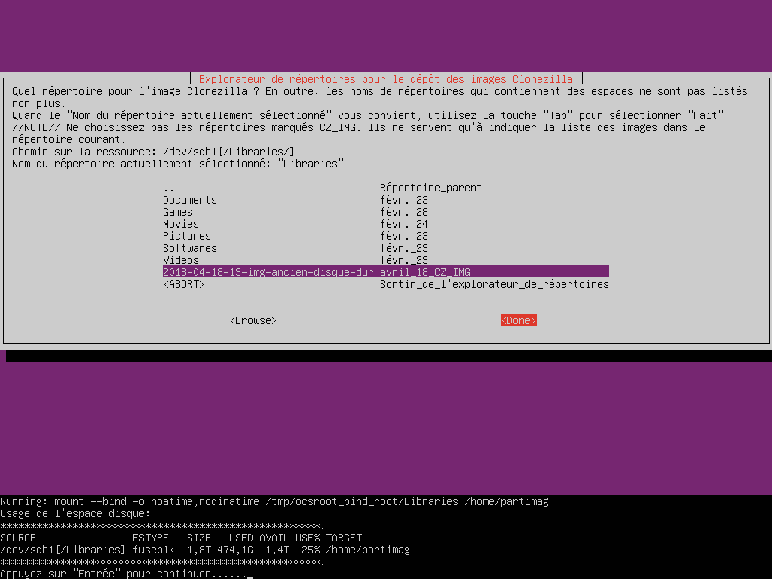Click the '/home/partimag' target in the table
772x579 pixels.
[368, 550]
